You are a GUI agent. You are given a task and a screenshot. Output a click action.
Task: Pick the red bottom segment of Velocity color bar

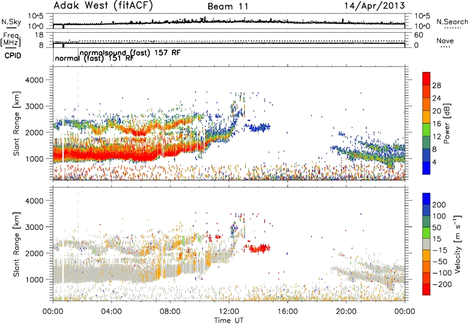(426, 289)
